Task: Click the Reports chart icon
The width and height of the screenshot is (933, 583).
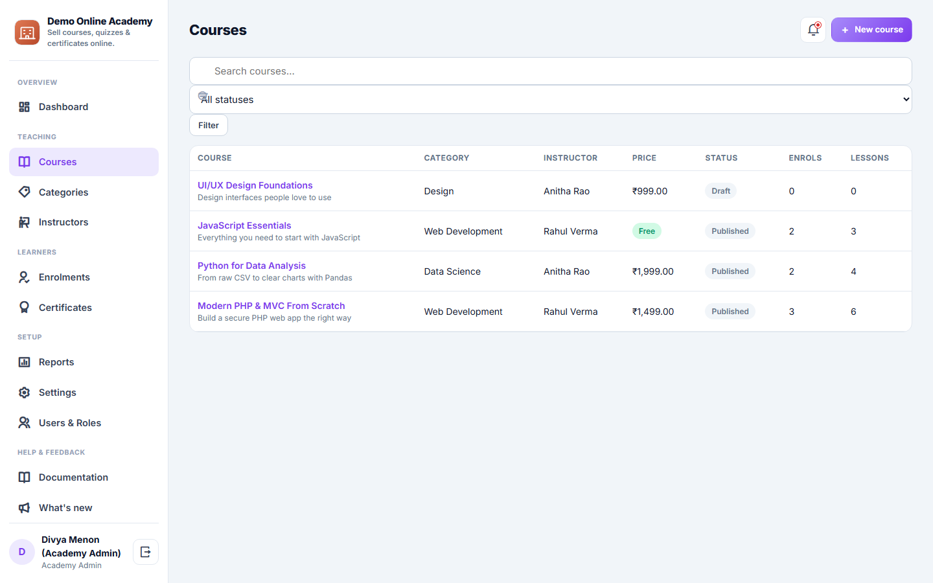Action: click(24, 362)
